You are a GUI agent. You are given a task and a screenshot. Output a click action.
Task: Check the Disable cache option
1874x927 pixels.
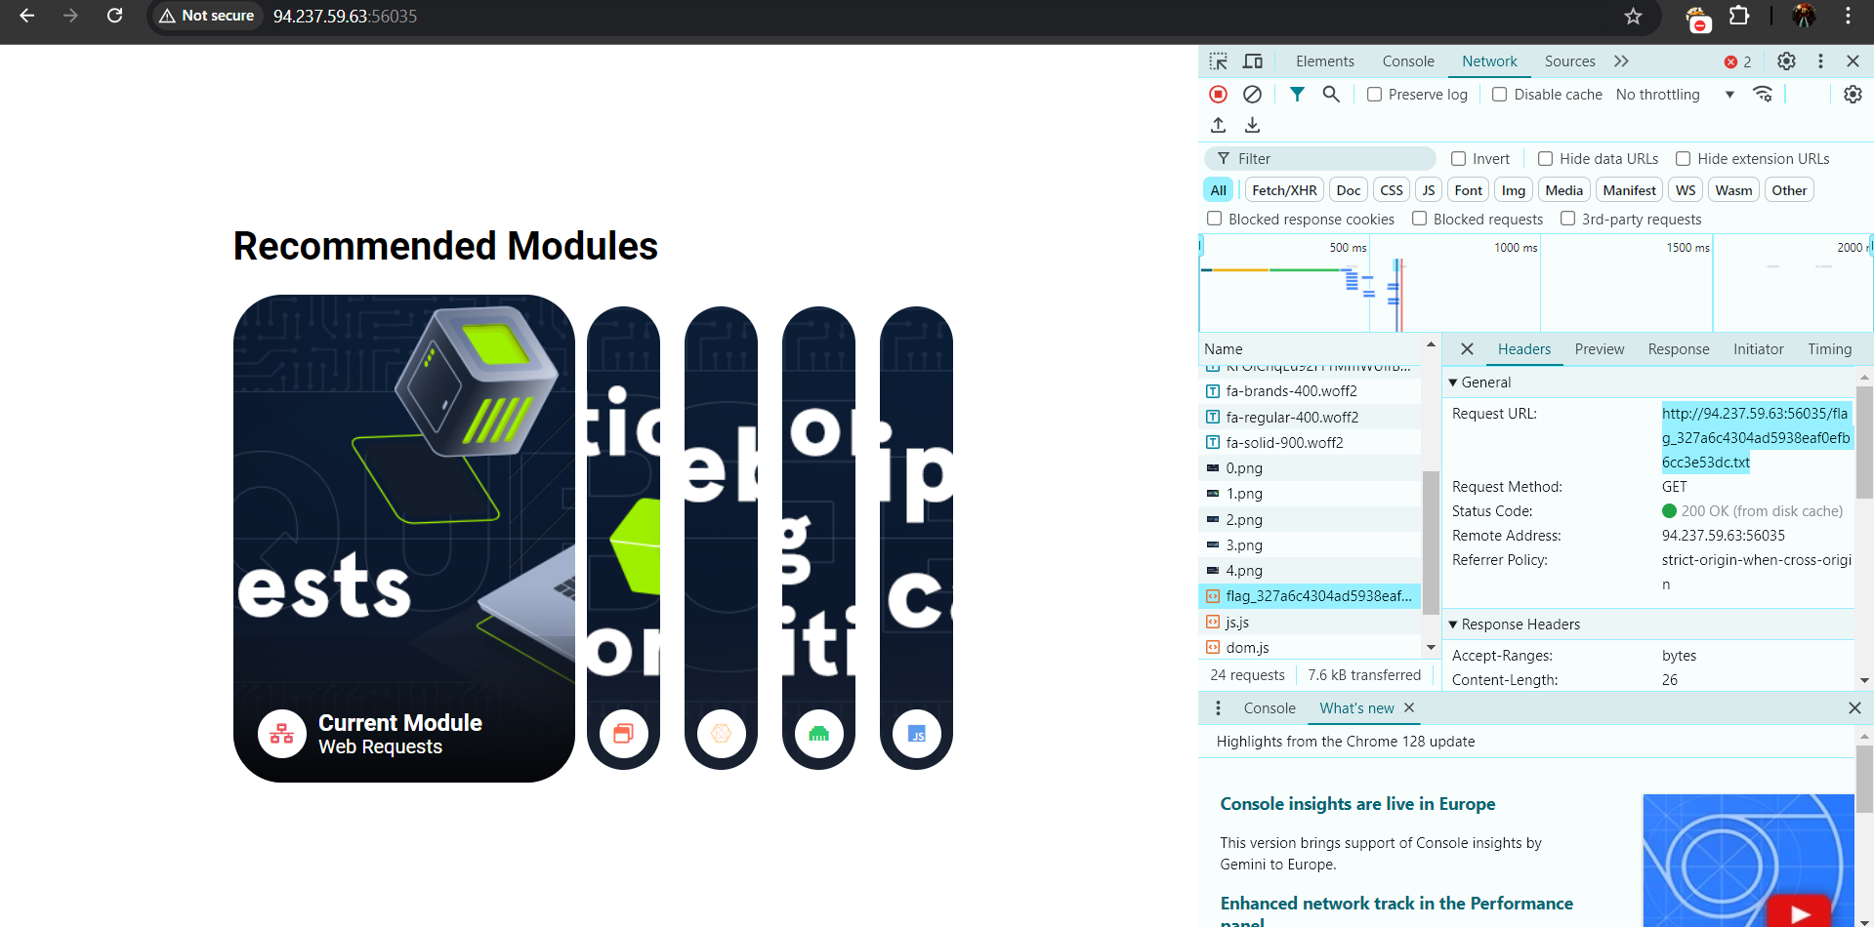1499,95
